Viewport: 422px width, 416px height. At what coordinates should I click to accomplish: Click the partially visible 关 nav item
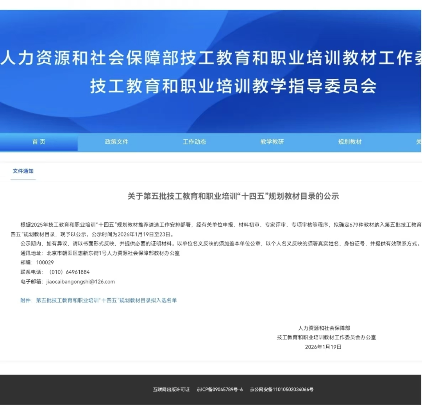(x=418, y=142)
